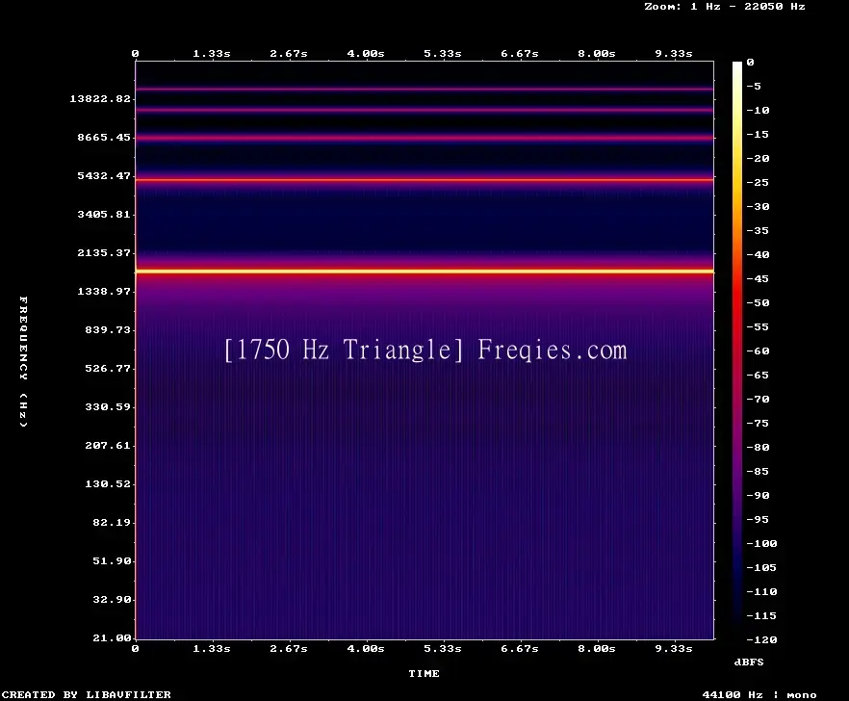
Task: Click the 1338.97 frequency axis label
Action: click(x=104, y=291)
